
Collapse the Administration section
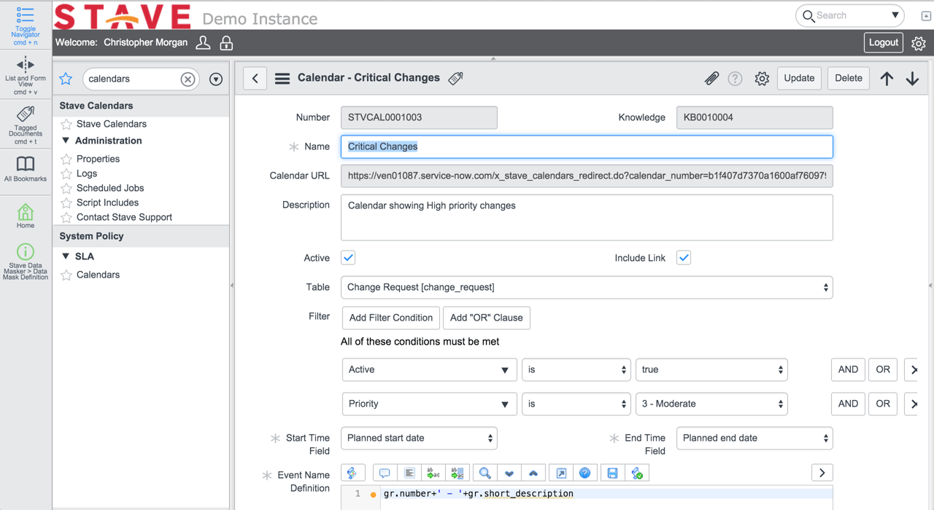[x=66, y=141]
